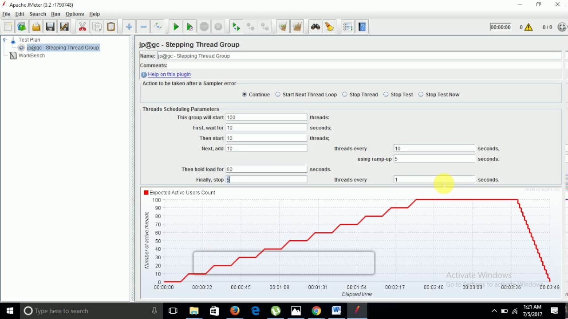Click the Paste clipboard icon
Viewport: 568px width, 319px height.
[x=111, y=27]
